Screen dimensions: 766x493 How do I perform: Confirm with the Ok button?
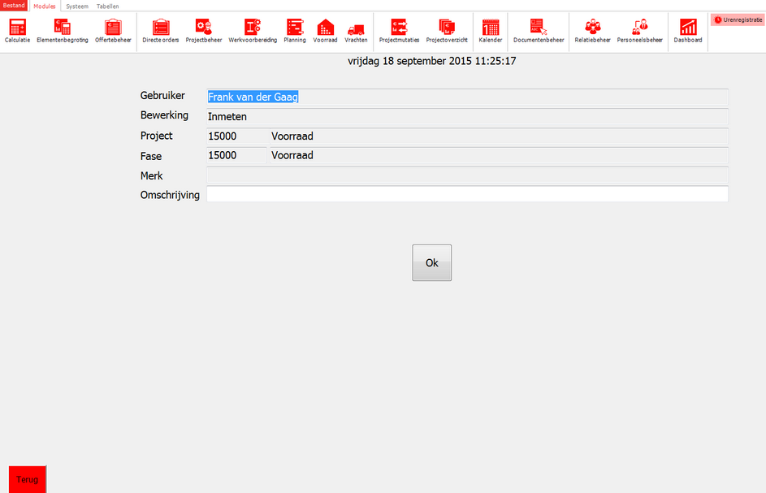pos(432,263)
